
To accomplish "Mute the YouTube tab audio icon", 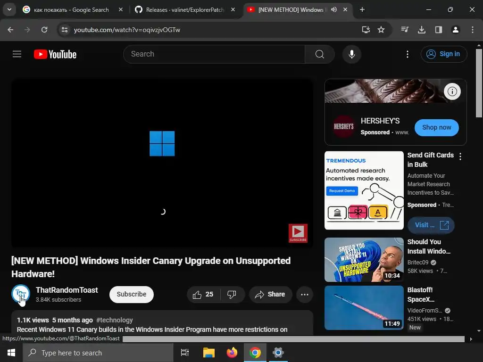I will 333,10.
